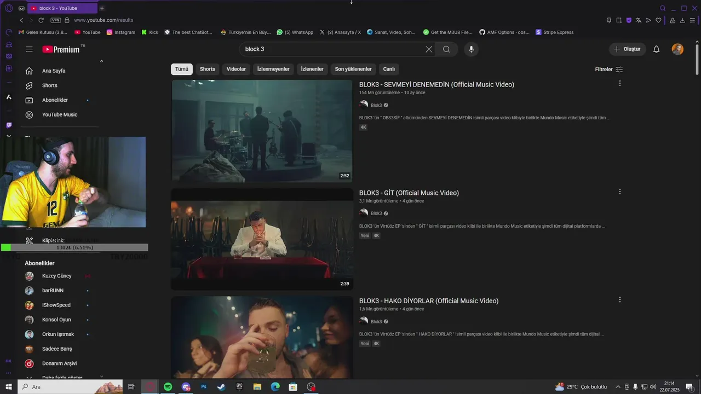Open Gelen Kutusu Gmail bookmark
This screenshot has height=394, width=701.
[43, 32]
